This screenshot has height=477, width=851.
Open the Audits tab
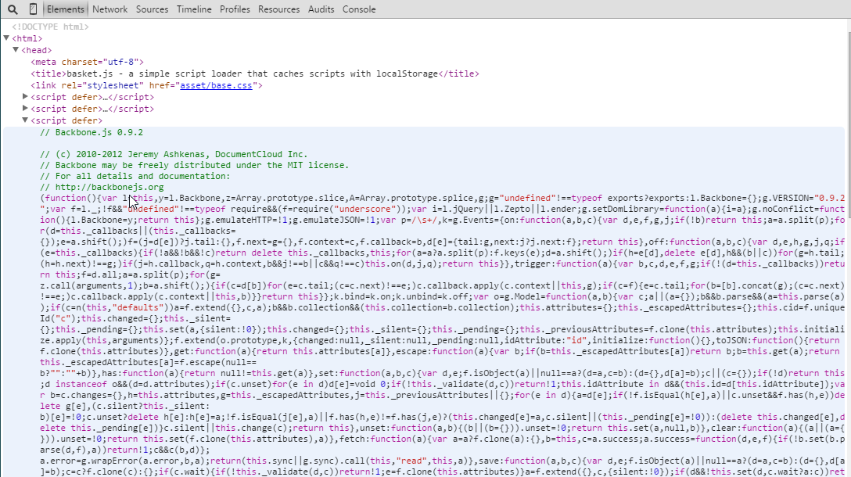click(x=321, y=9)
